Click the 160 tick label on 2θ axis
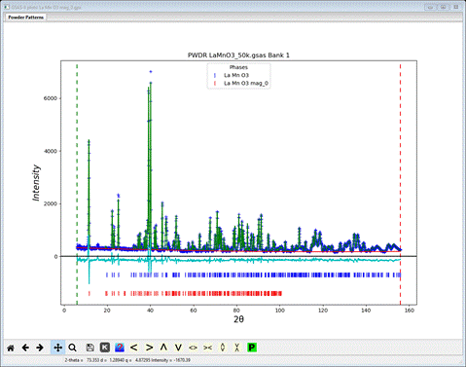This screenshot has width=466, height=367. point(410,311)
